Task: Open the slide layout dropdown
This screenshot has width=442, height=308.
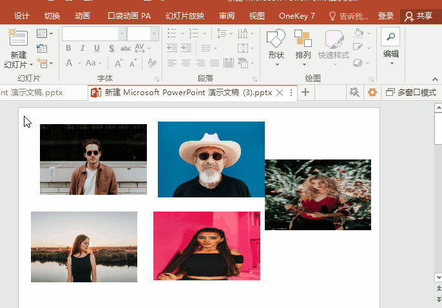Action: 45,33
